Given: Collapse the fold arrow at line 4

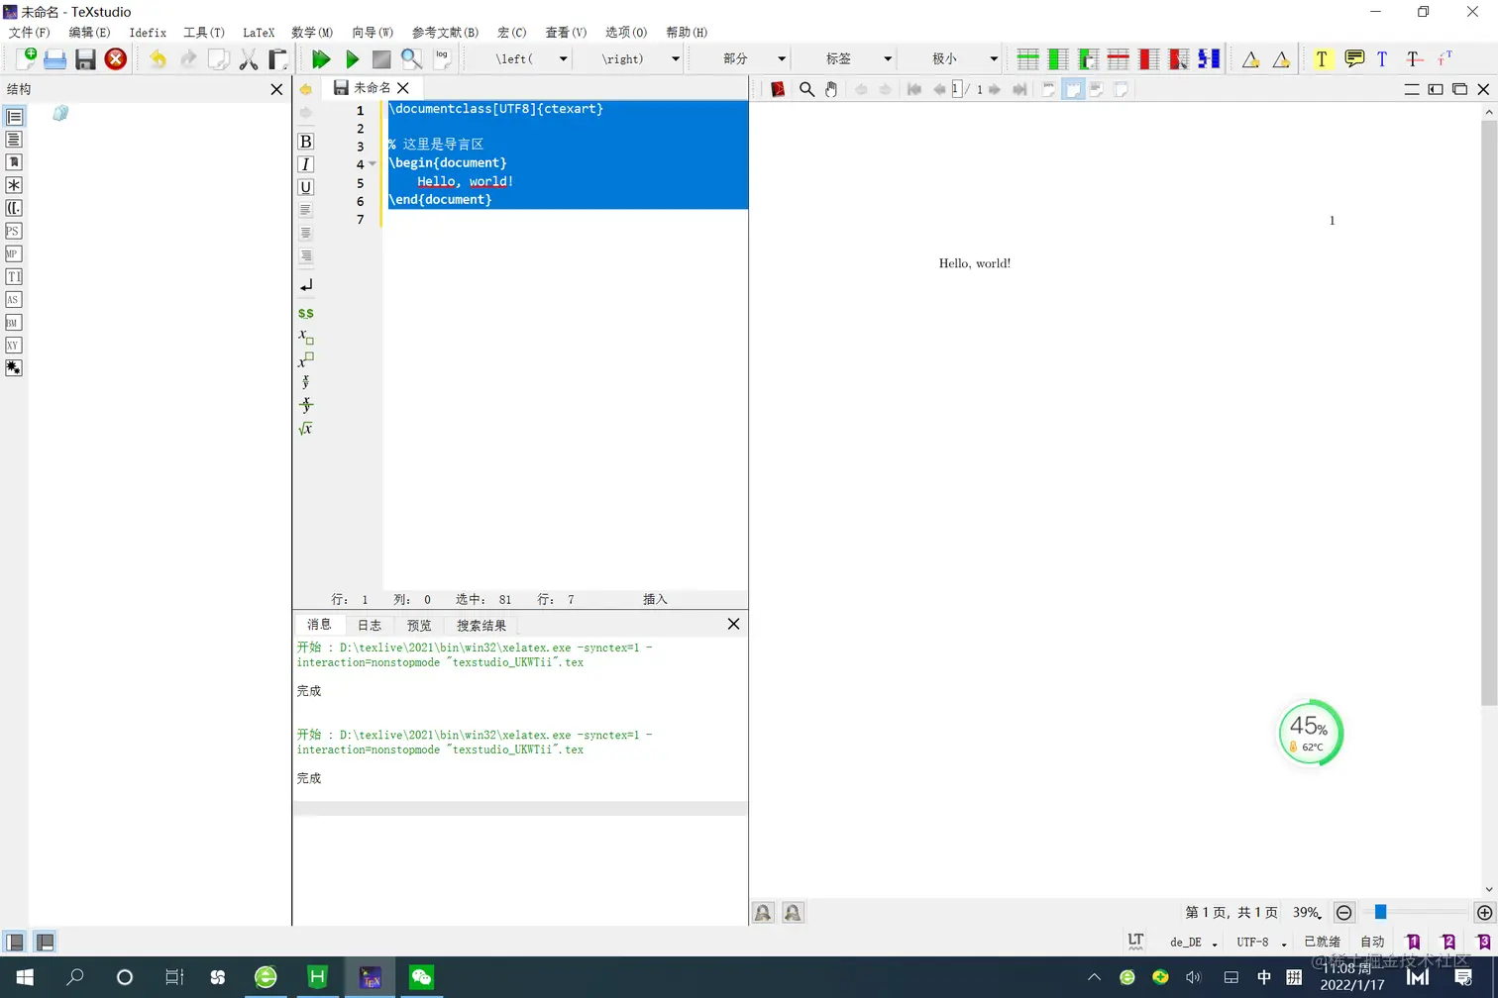Looking at the screenshot, I should pos(373,164).
